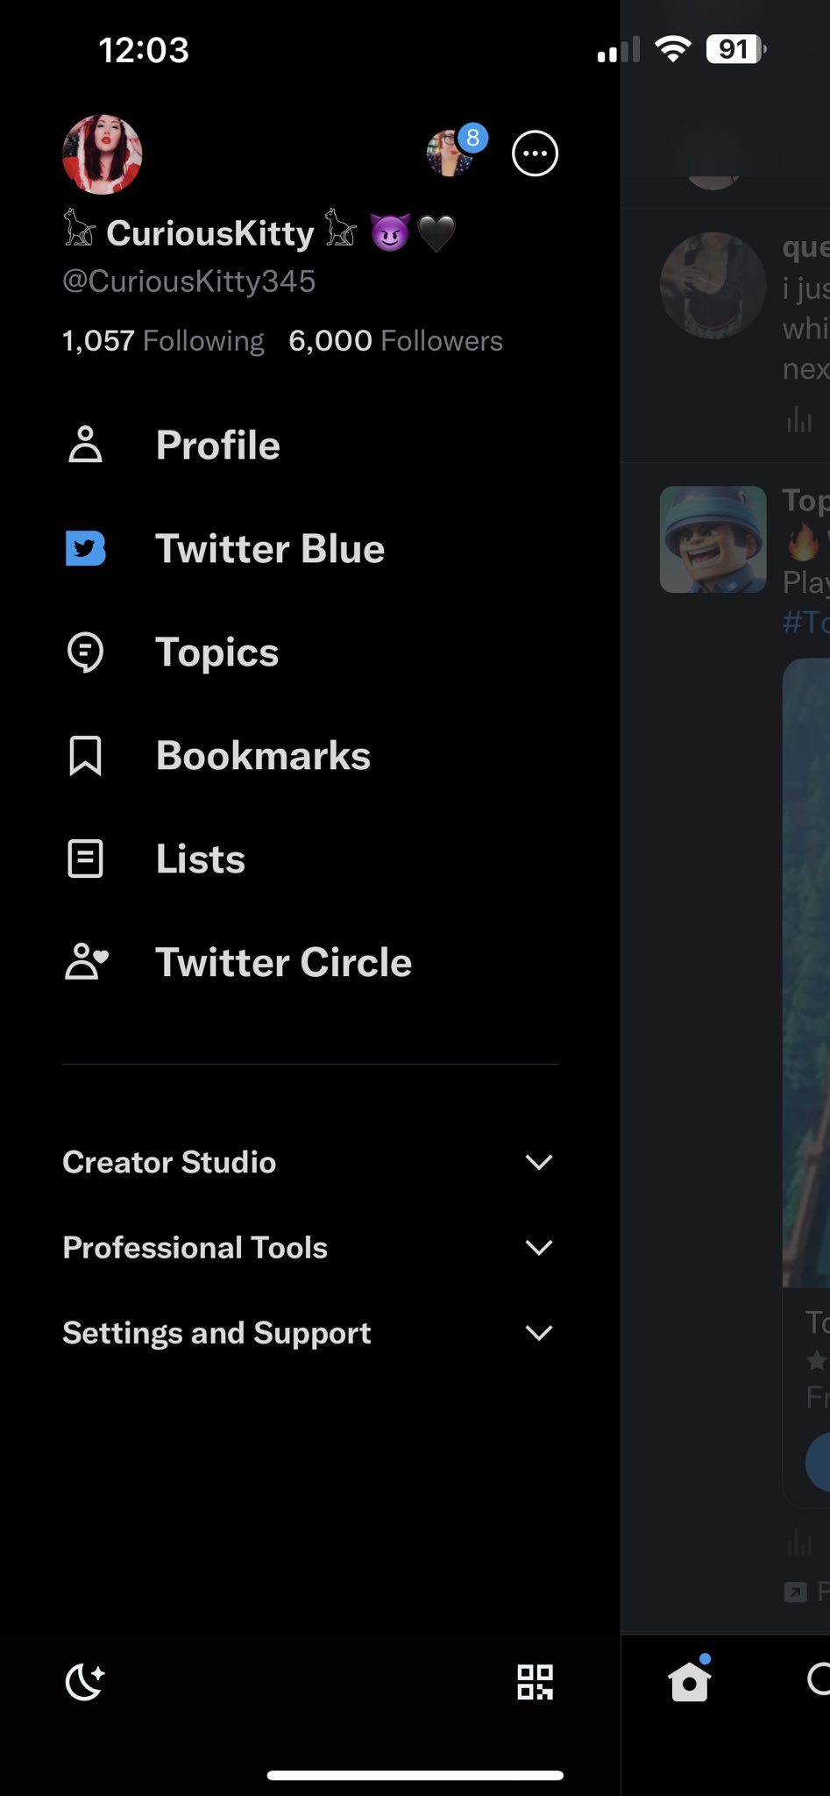
Task: Open the main profile avatar photo
Action: pyautogui.click(x=102, y=153)
